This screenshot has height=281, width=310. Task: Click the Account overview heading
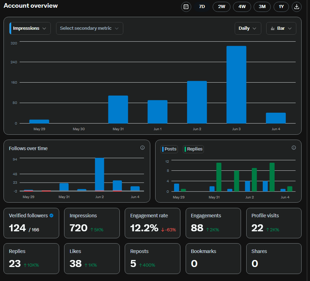coord(30,6)
